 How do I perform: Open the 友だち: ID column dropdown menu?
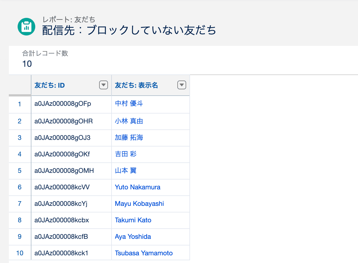(x=104, y=85)
